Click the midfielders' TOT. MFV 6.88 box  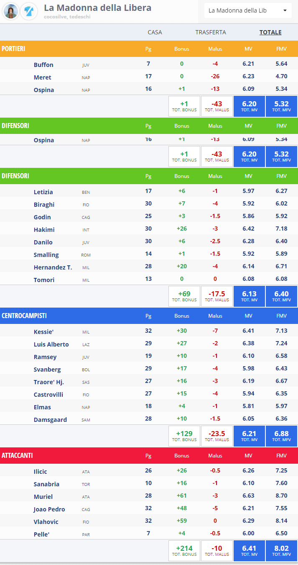pyautogui.click(x=281, y=436)
